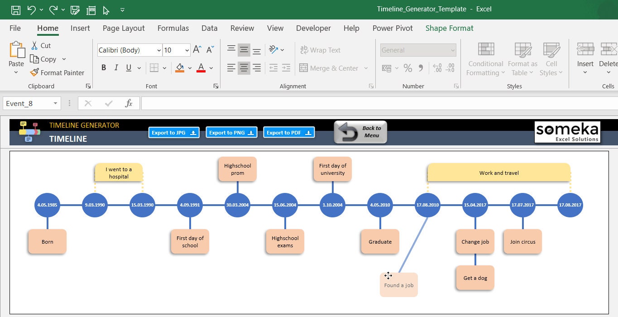Viewport: 618px width, 317px height.
Task: Apply the orange Fill Color bucket
Action: pos(180,68)
